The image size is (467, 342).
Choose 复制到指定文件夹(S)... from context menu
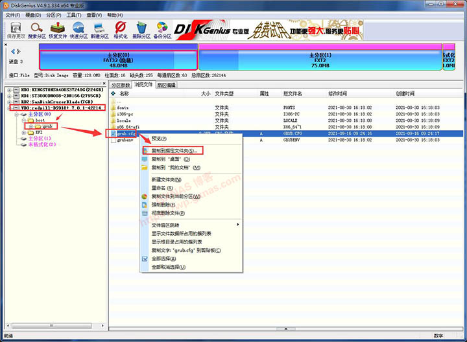click(173, 150)
